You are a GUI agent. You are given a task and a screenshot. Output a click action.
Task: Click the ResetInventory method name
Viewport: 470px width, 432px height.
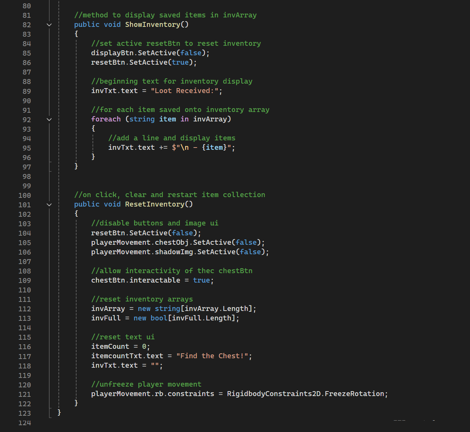(x=155, y=204)
